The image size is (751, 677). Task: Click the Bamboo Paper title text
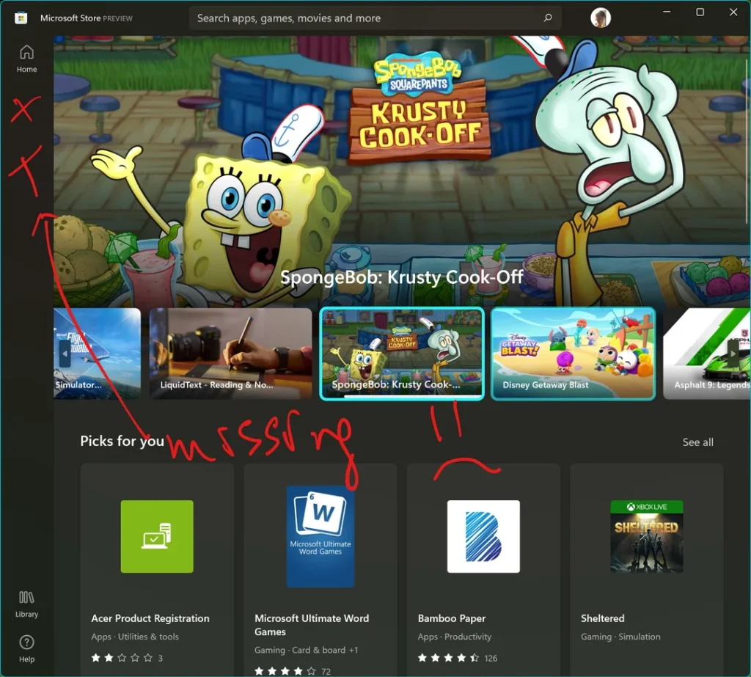tap(452, 618)
